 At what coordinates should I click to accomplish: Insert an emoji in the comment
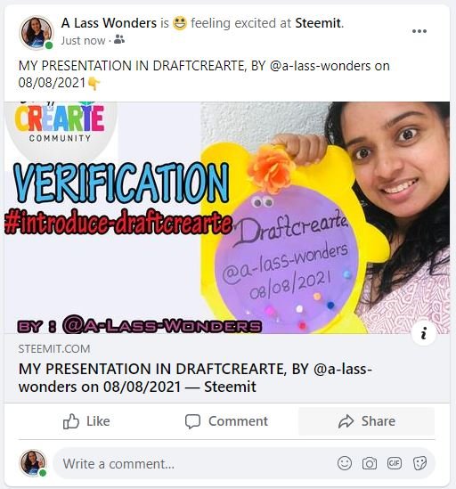pyautogui.click(x=345, y=463)
